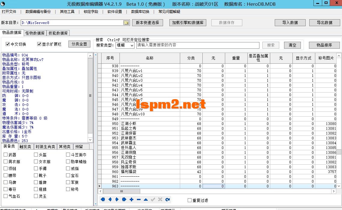Click the table's vertical scrollbar
This screenshot has width=342, height=210.
[339, 120]
